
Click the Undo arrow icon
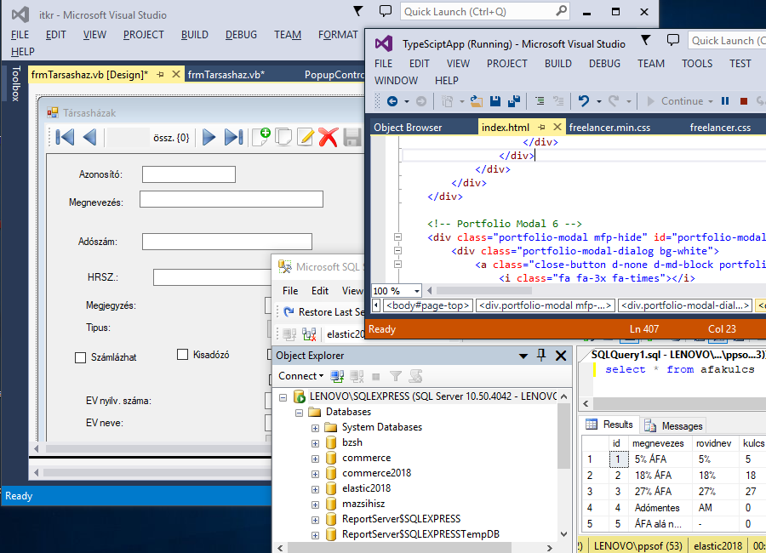point(584,101)
